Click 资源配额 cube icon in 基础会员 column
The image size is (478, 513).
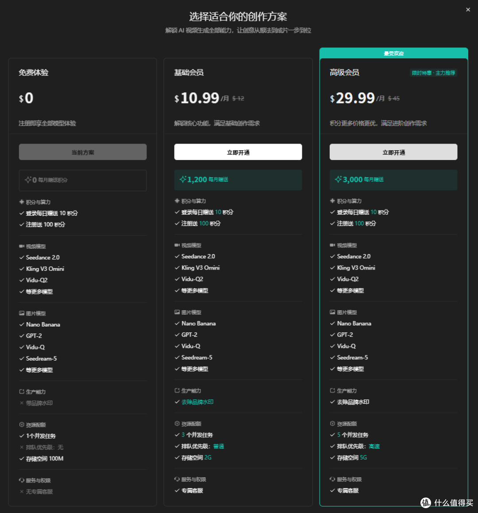[177, 424]
